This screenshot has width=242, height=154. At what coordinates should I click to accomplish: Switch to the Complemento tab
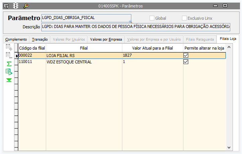click(x=16, y=39)
